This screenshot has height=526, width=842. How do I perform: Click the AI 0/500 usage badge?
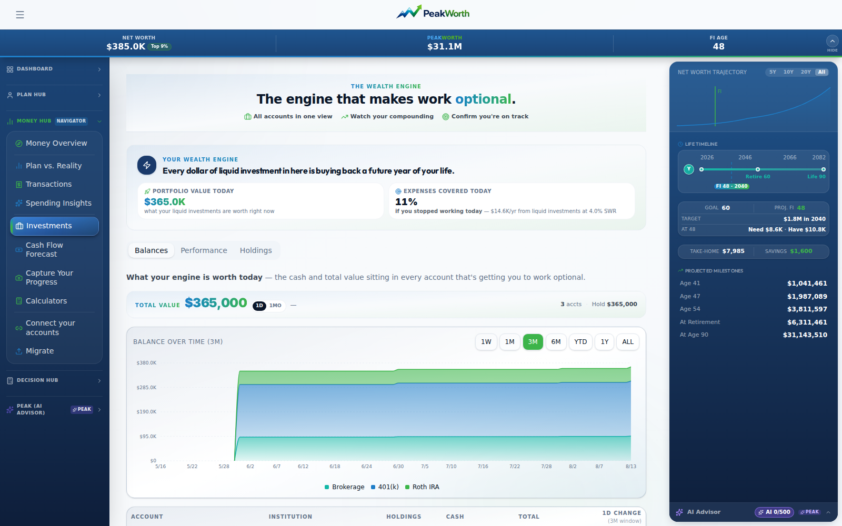tap(775, 512)
